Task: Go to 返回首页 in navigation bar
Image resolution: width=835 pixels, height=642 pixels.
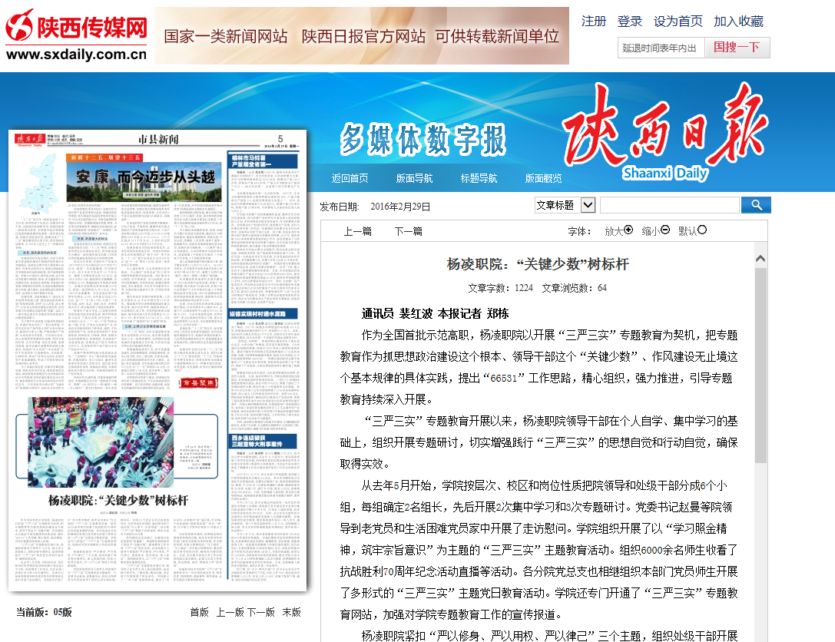Action: point(350,178)
